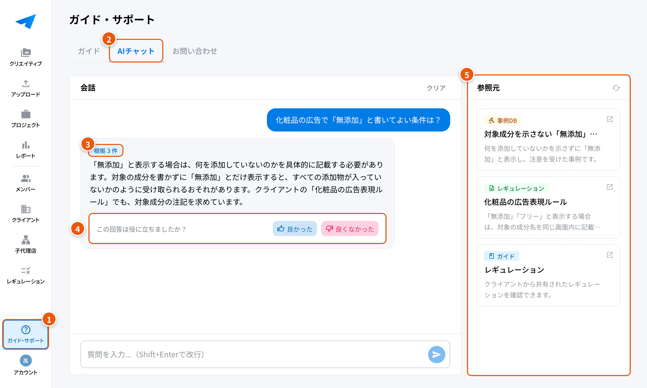Go to the アップロード page
The image size is (647, 388).
coord(26,88)
